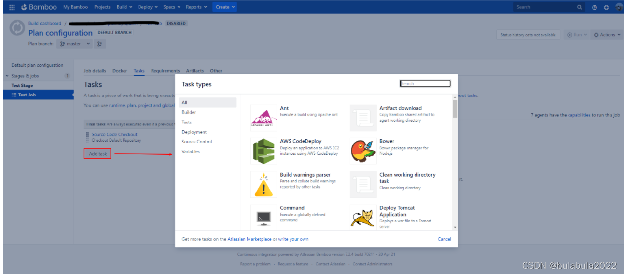Open the Deploy dropdown menu
Image resolution: width=624 pixels, height=274 pixels.
[x=148, y=7]
